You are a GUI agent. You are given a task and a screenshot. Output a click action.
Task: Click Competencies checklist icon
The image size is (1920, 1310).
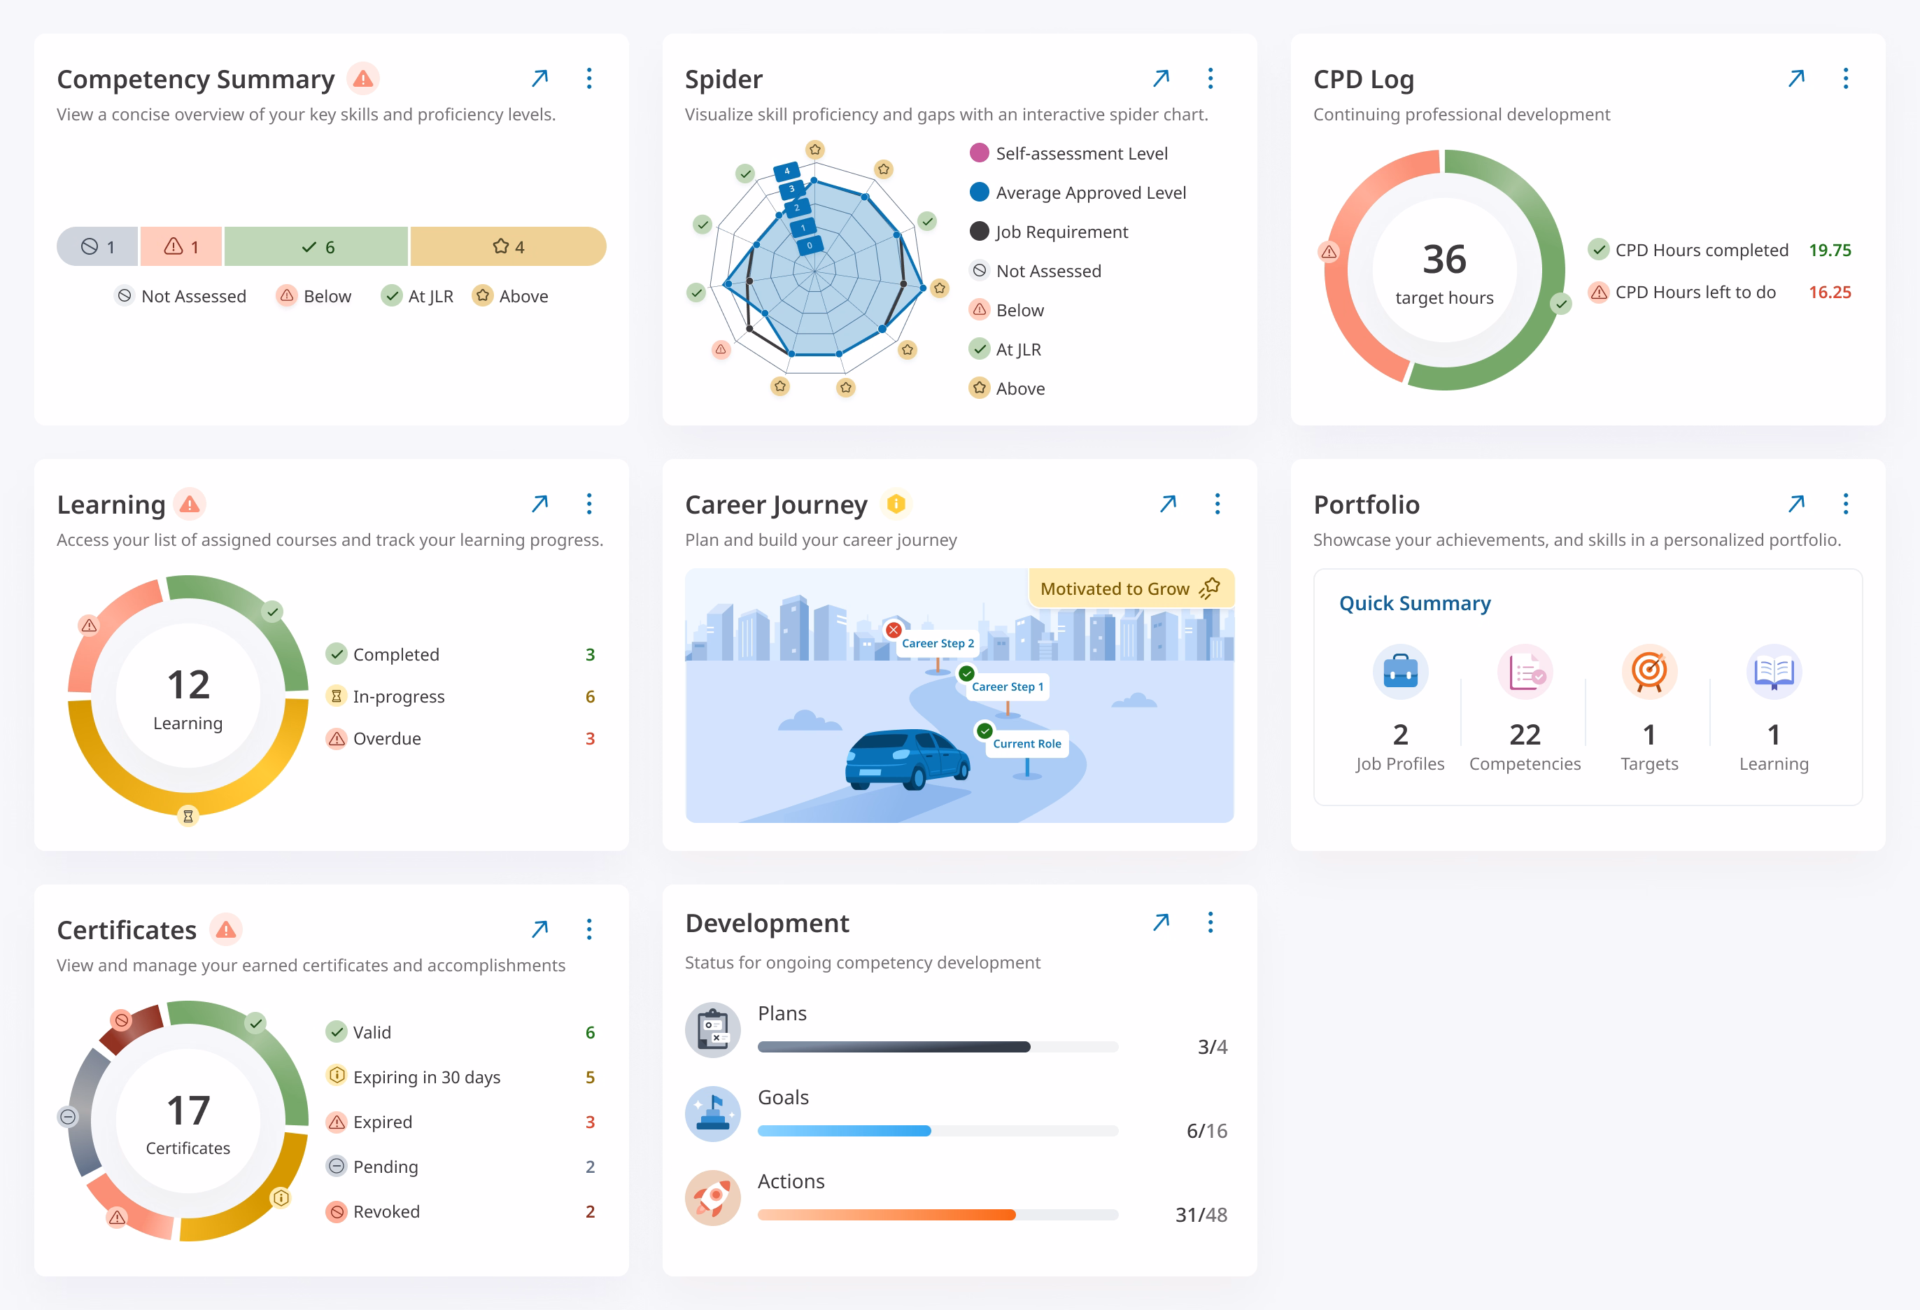1525,671
